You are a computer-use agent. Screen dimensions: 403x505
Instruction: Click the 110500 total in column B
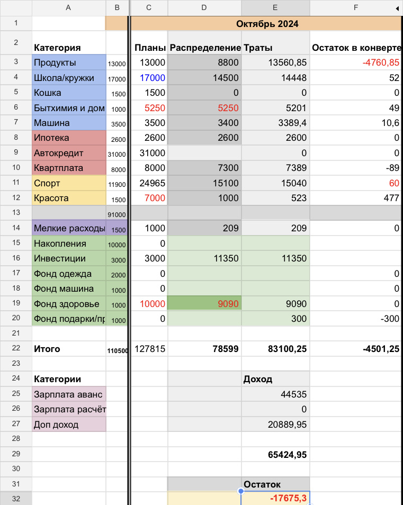click(x=117, y=349)
